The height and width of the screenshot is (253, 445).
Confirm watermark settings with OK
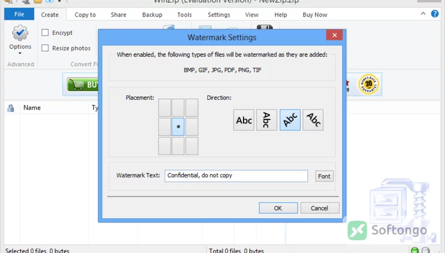point(278,208)
